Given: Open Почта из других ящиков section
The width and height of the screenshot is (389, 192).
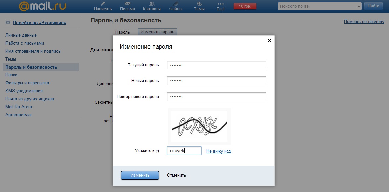Looking at the screenshot, I should click(x=30, y=99).
